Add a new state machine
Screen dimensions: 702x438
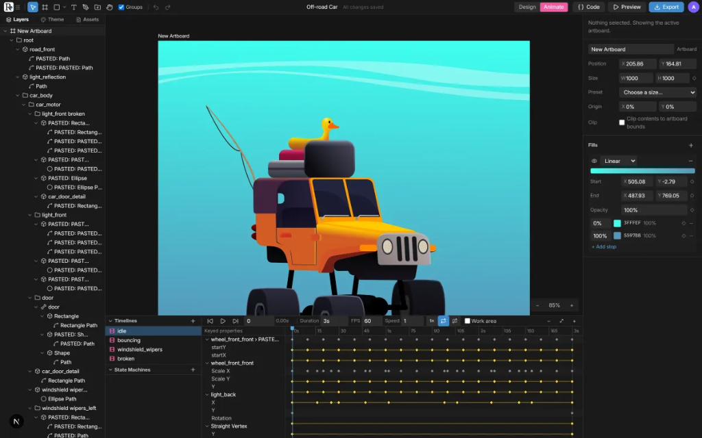(193, 370)
